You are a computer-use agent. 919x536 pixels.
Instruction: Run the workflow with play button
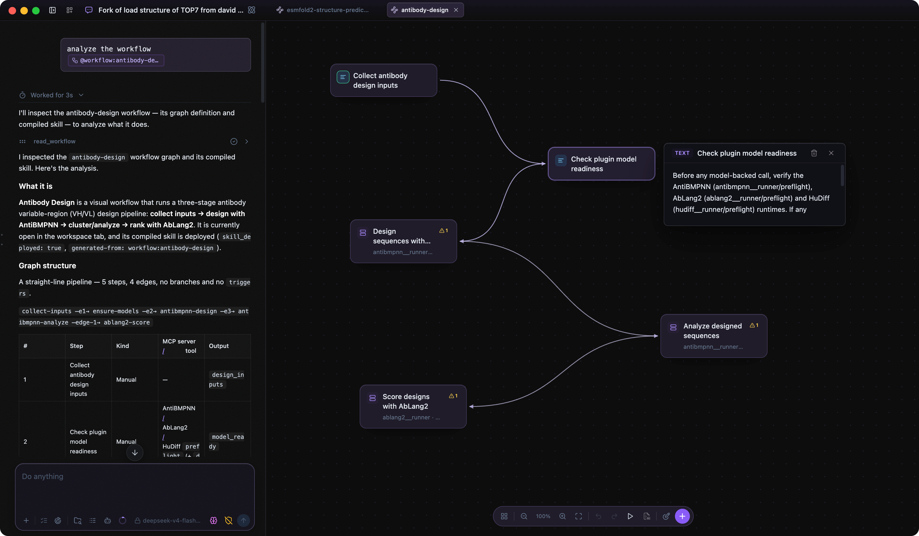point(630,516)
